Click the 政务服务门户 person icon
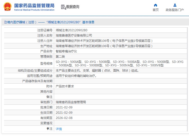This screenshot has width=189, height=136. [175, 5]
